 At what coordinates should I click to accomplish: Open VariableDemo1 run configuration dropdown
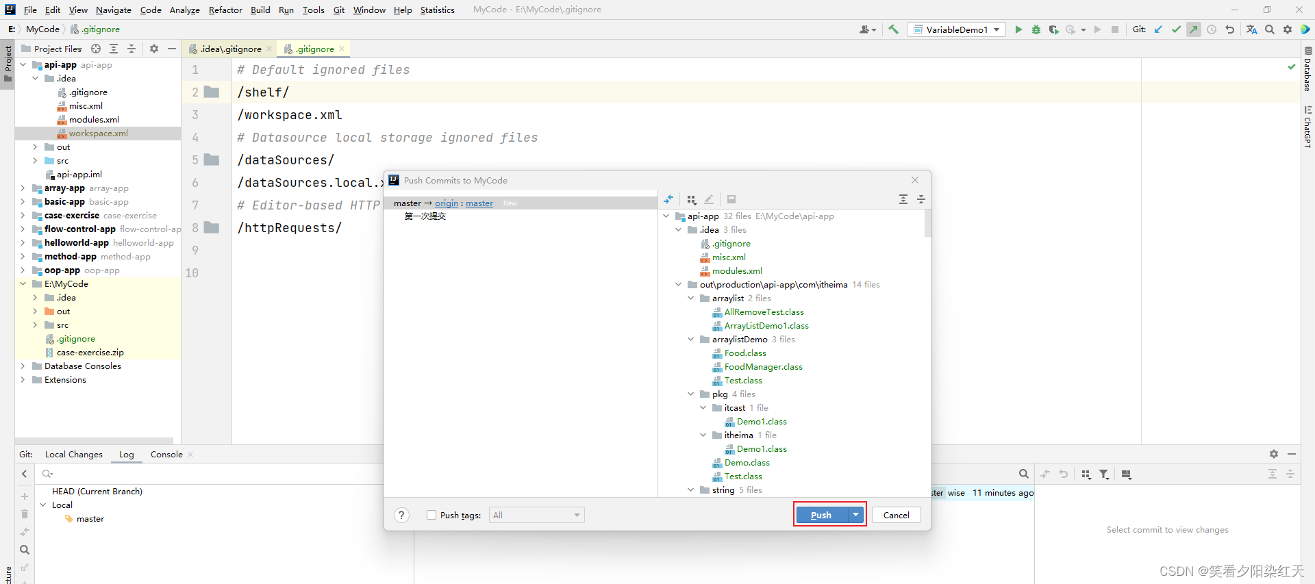(997, 29)
